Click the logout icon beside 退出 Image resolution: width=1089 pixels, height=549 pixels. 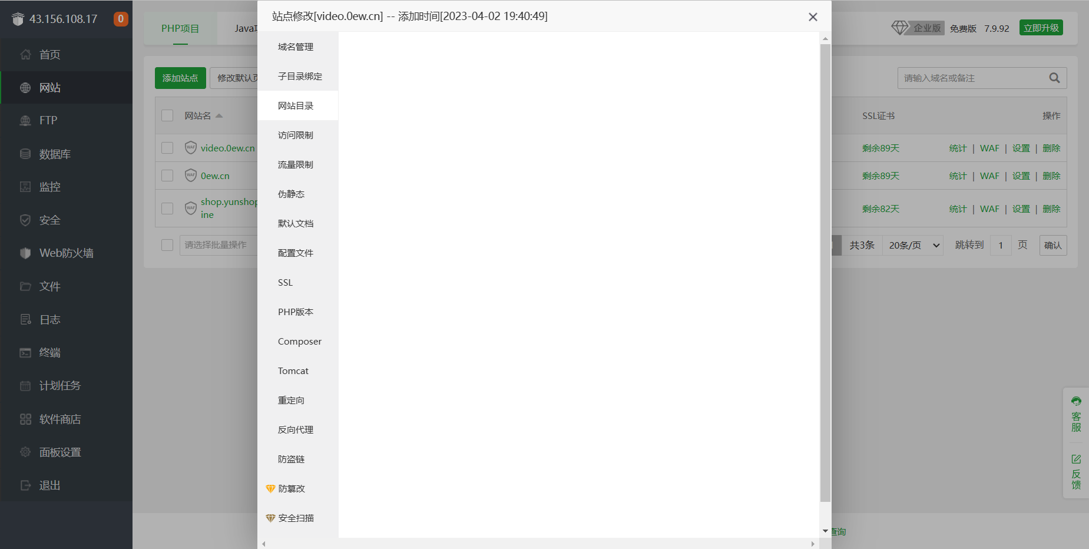(25, 485)
